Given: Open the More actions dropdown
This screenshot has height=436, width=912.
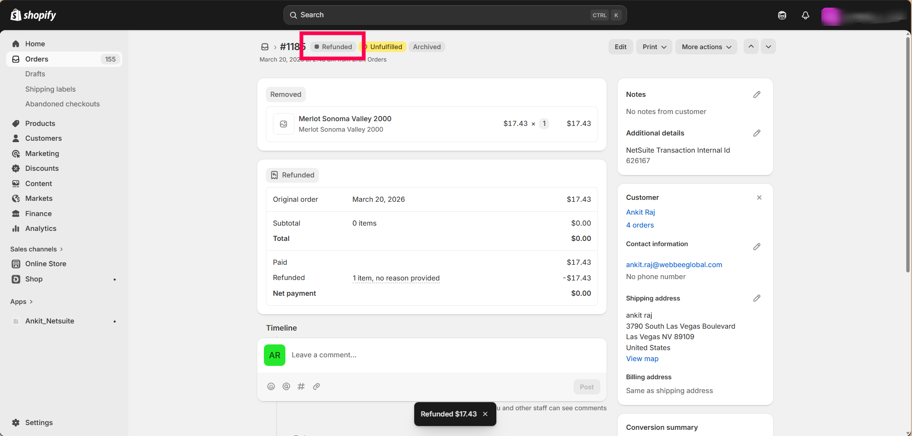Looking at the screenshot, I should coord(706,47).
